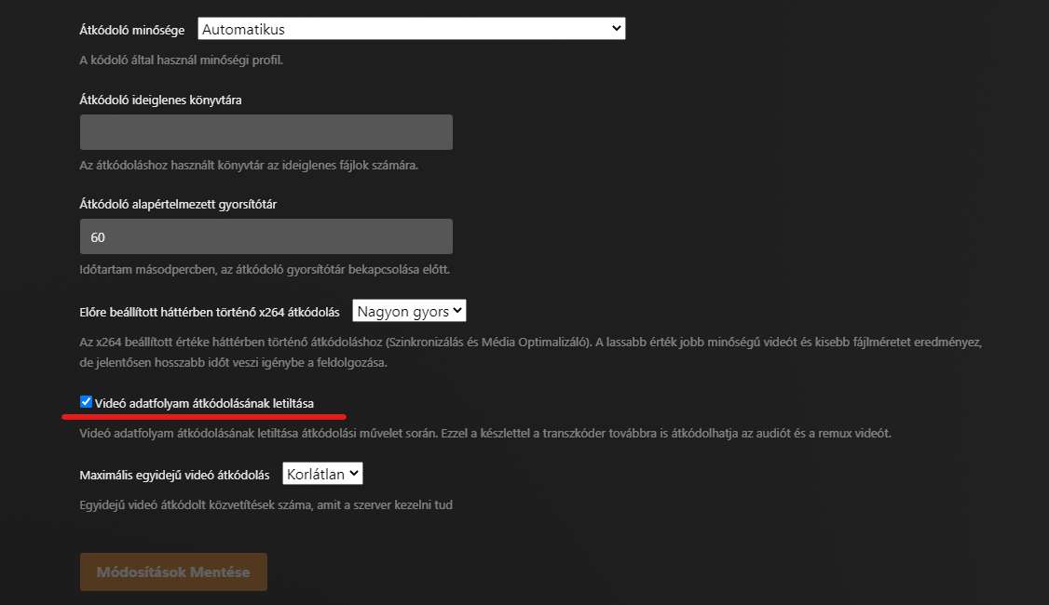This screenshot has height=605, width=1049.
Task: Save changes with Módosítások Mentése button
Action: click(x=173, y=572)
